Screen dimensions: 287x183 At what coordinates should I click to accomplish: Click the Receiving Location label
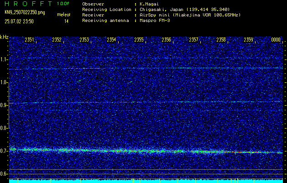[107, 10]
